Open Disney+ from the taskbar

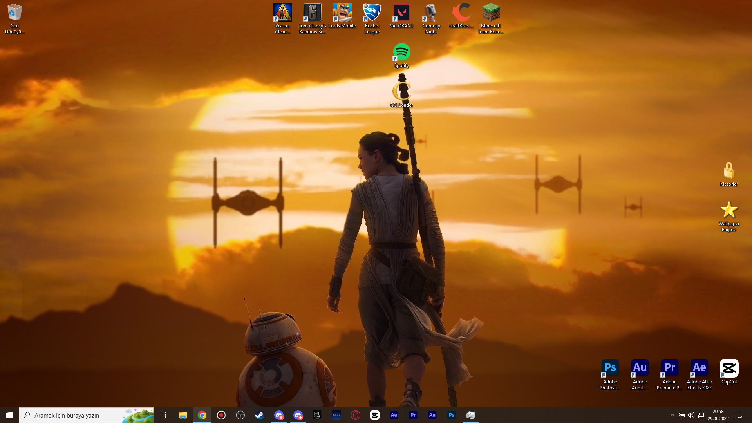336,415
